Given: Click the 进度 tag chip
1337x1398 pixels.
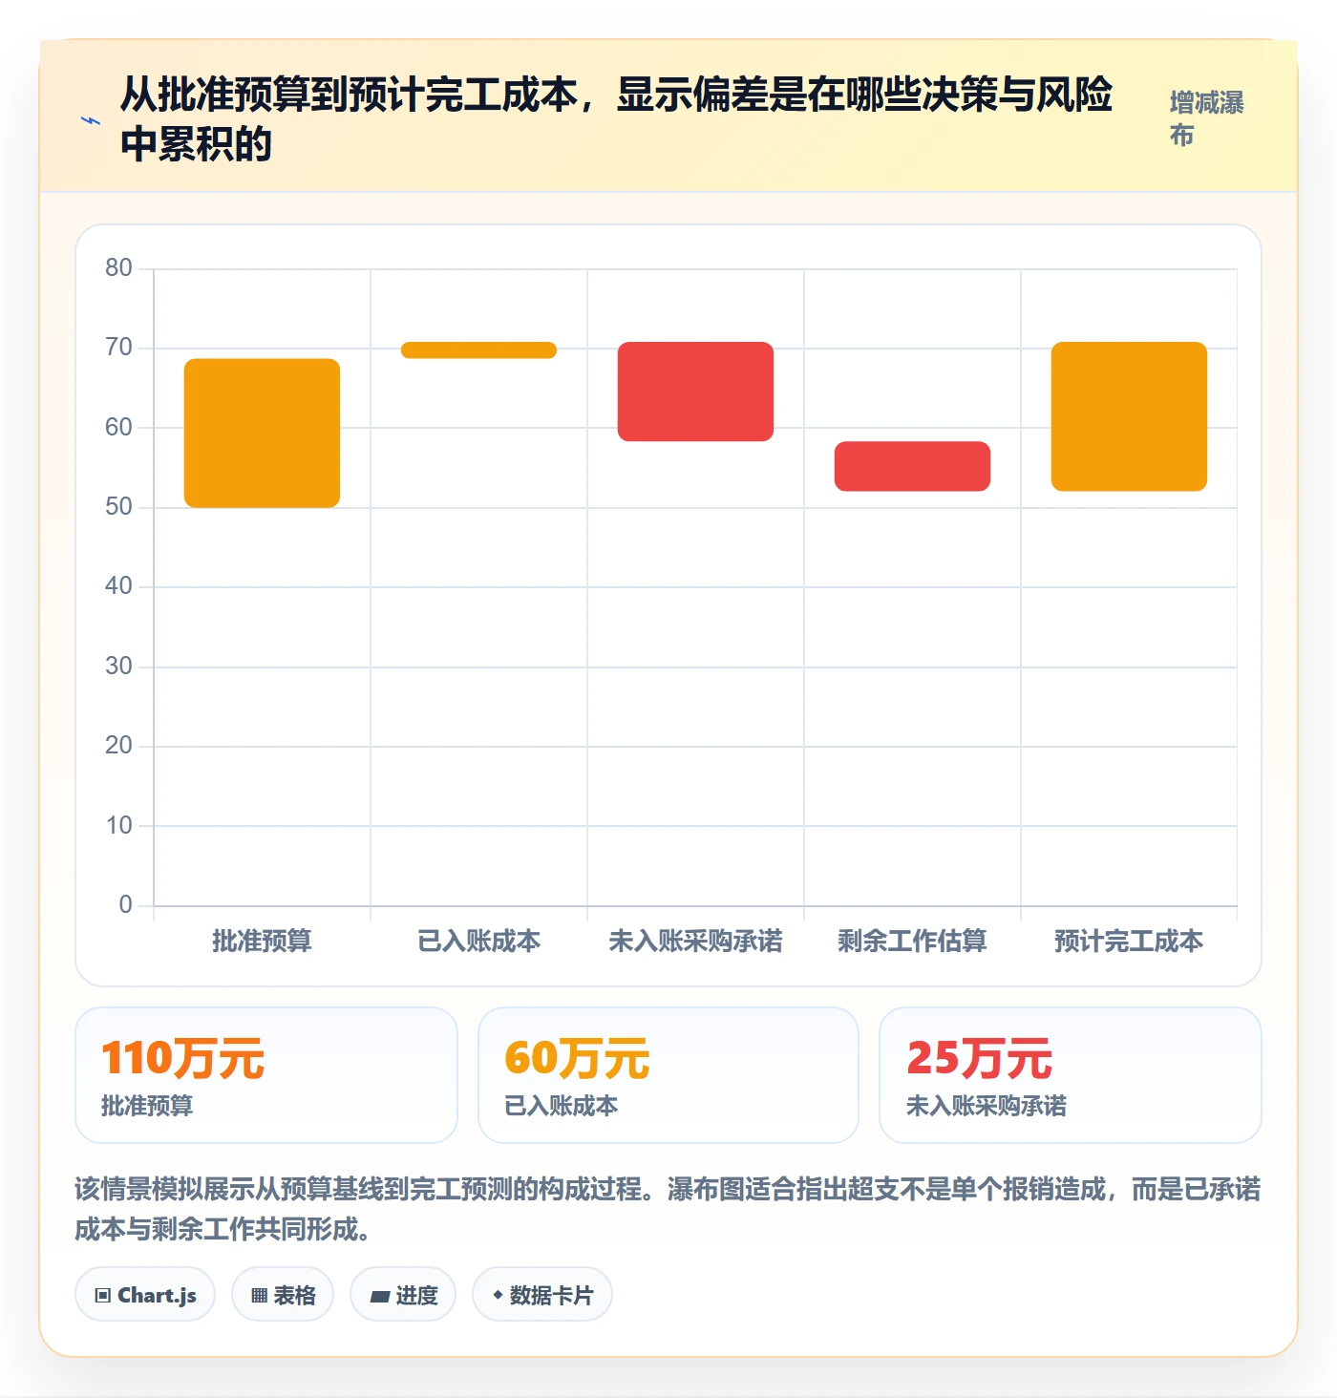Looking at the screenshot, I should pyautogui.click(x=403, y=1295).
